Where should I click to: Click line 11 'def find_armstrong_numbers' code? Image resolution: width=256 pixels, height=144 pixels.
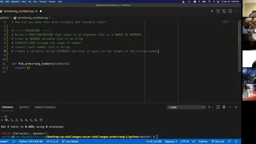click(41, 64)
